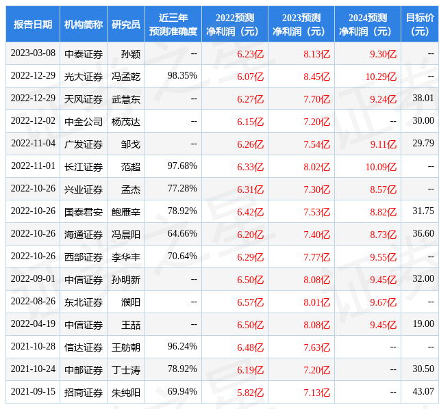
Task: Select target price 38.01
Action: [x=423, y=98]
